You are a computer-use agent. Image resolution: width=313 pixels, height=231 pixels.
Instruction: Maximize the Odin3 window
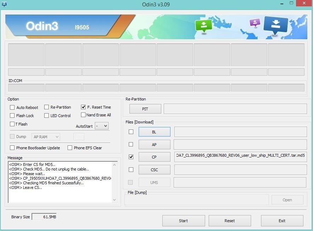tap(291, 3)
